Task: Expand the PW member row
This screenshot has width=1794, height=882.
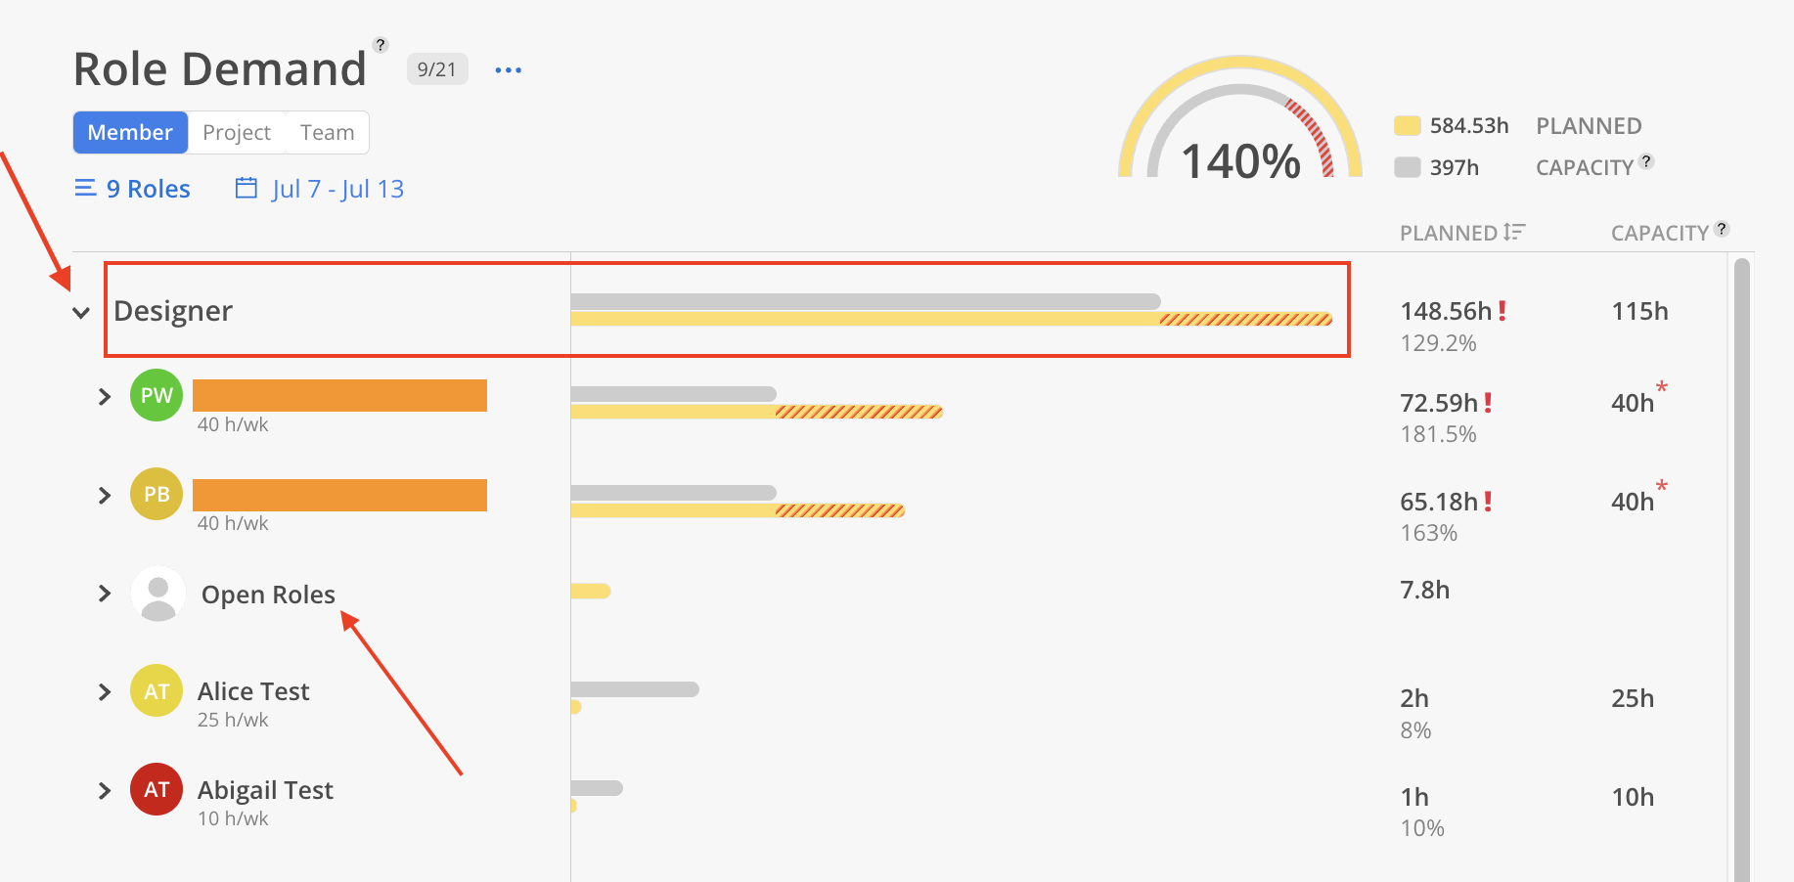Action: click(x=105, y=396)
